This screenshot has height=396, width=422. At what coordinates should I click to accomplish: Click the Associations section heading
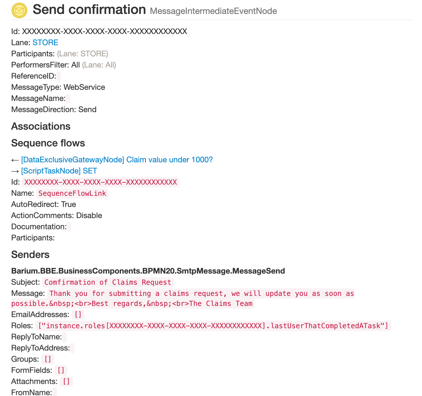pos(41,126)
